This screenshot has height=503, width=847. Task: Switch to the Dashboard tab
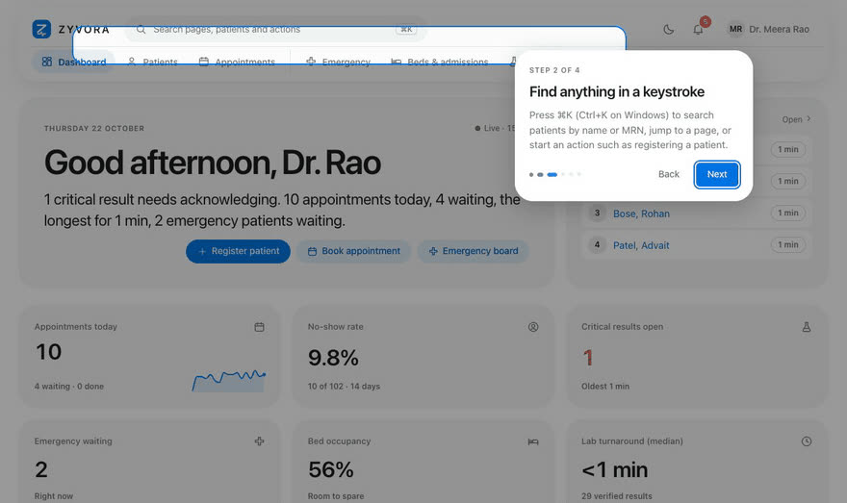pos(73,63)
